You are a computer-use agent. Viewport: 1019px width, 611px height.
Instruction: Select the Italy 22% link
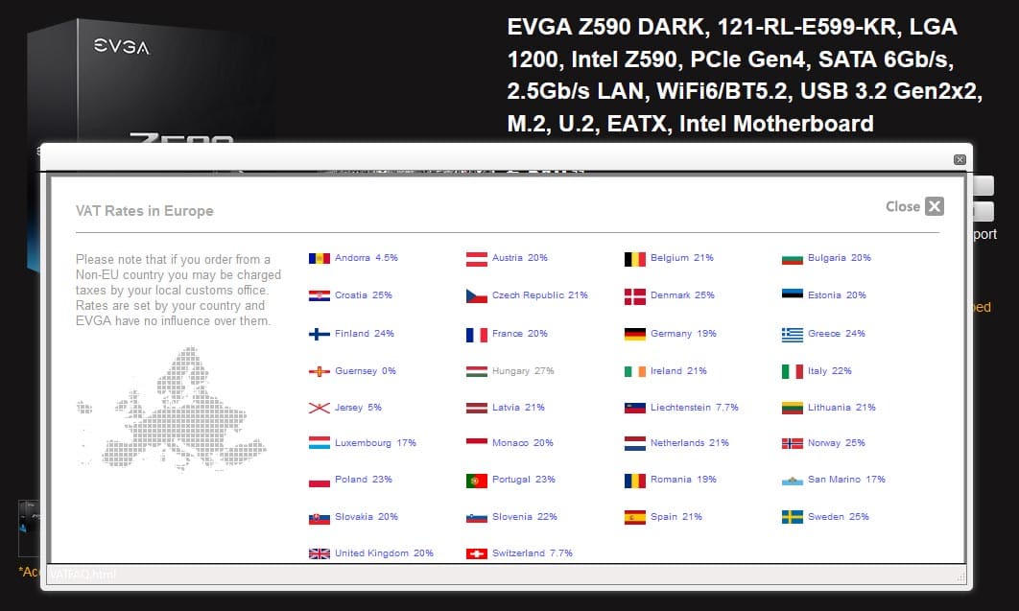tap(829, 371)
